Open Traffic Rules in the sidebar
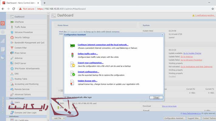Image resolution: width=216 pixels, height=121 pixels. 20,27
